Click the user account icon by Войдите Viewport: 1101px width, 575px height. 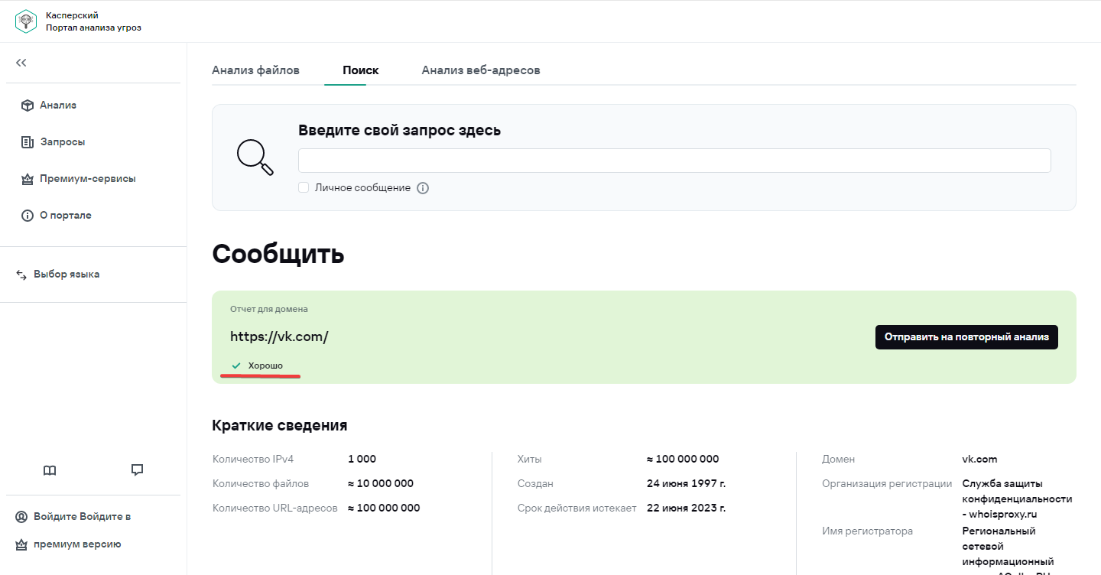(x=21, y=517)
